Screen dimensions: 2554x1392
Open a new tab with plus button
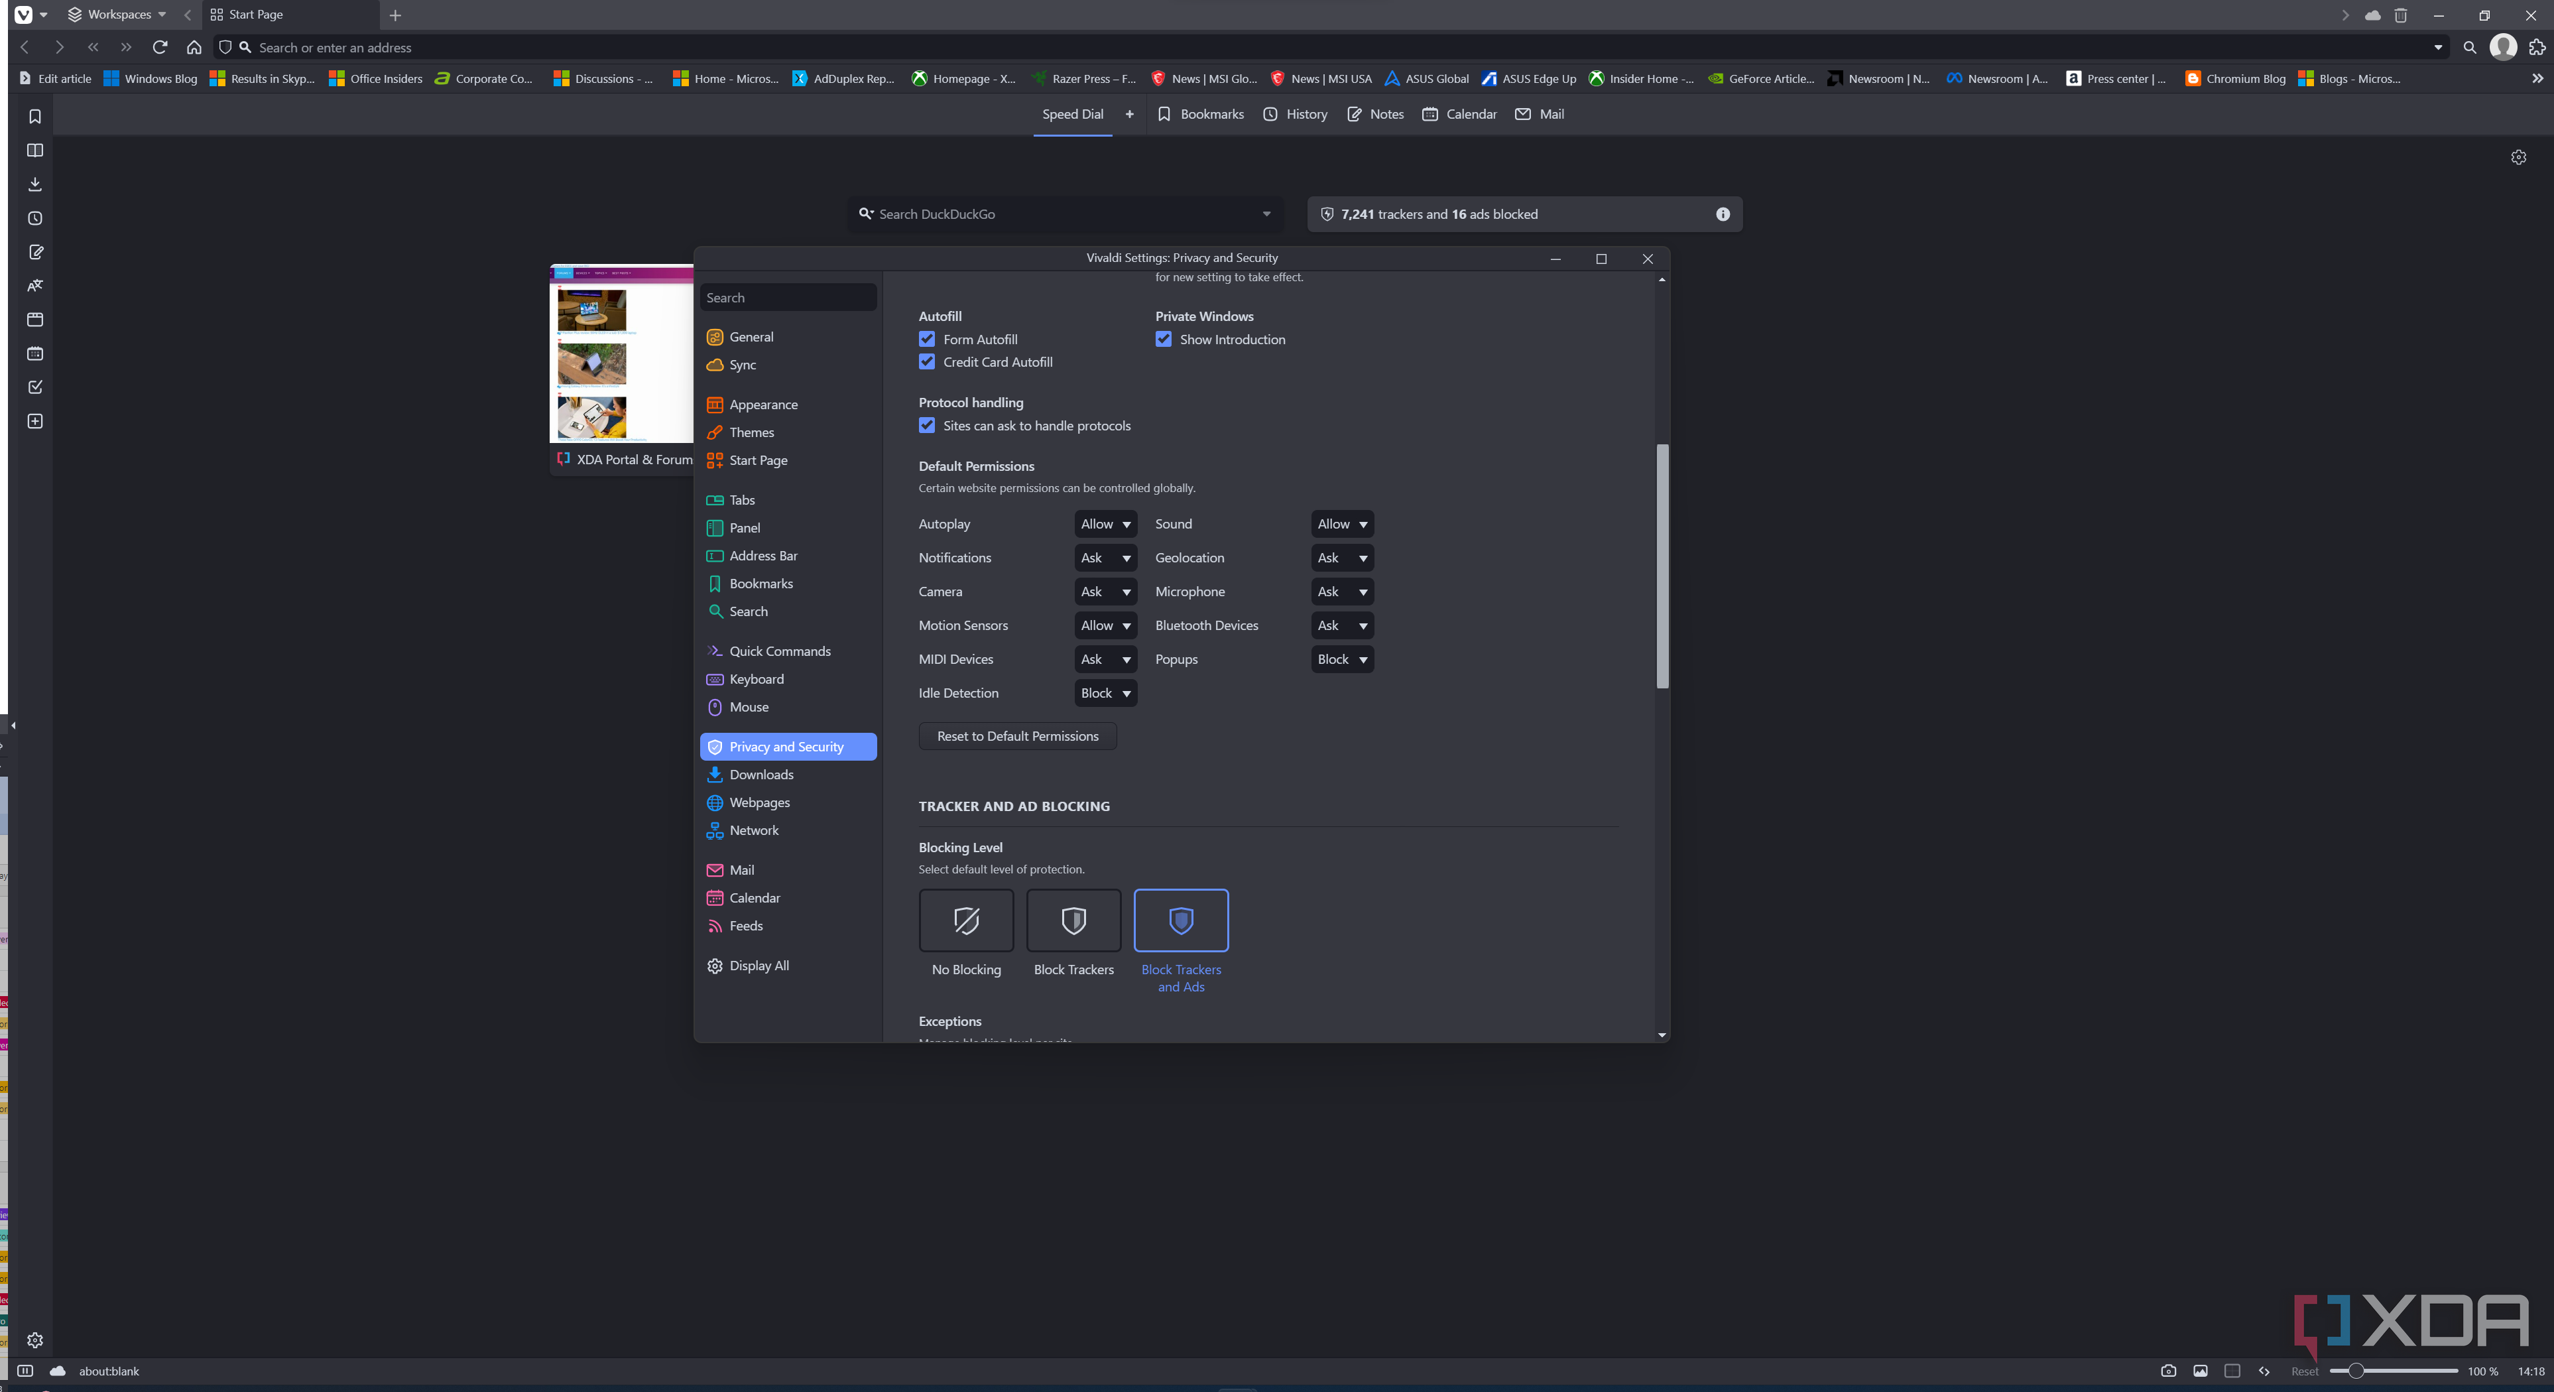tap(395, 15)
